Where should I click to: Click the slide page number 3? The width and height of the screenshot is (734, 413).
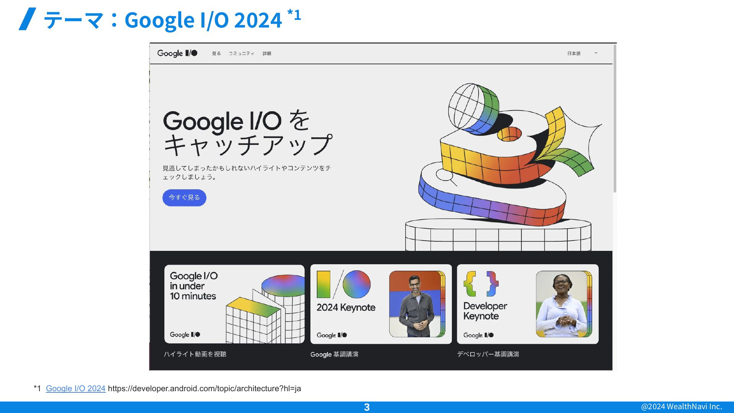pyautogui.click(x=367, y=407)
